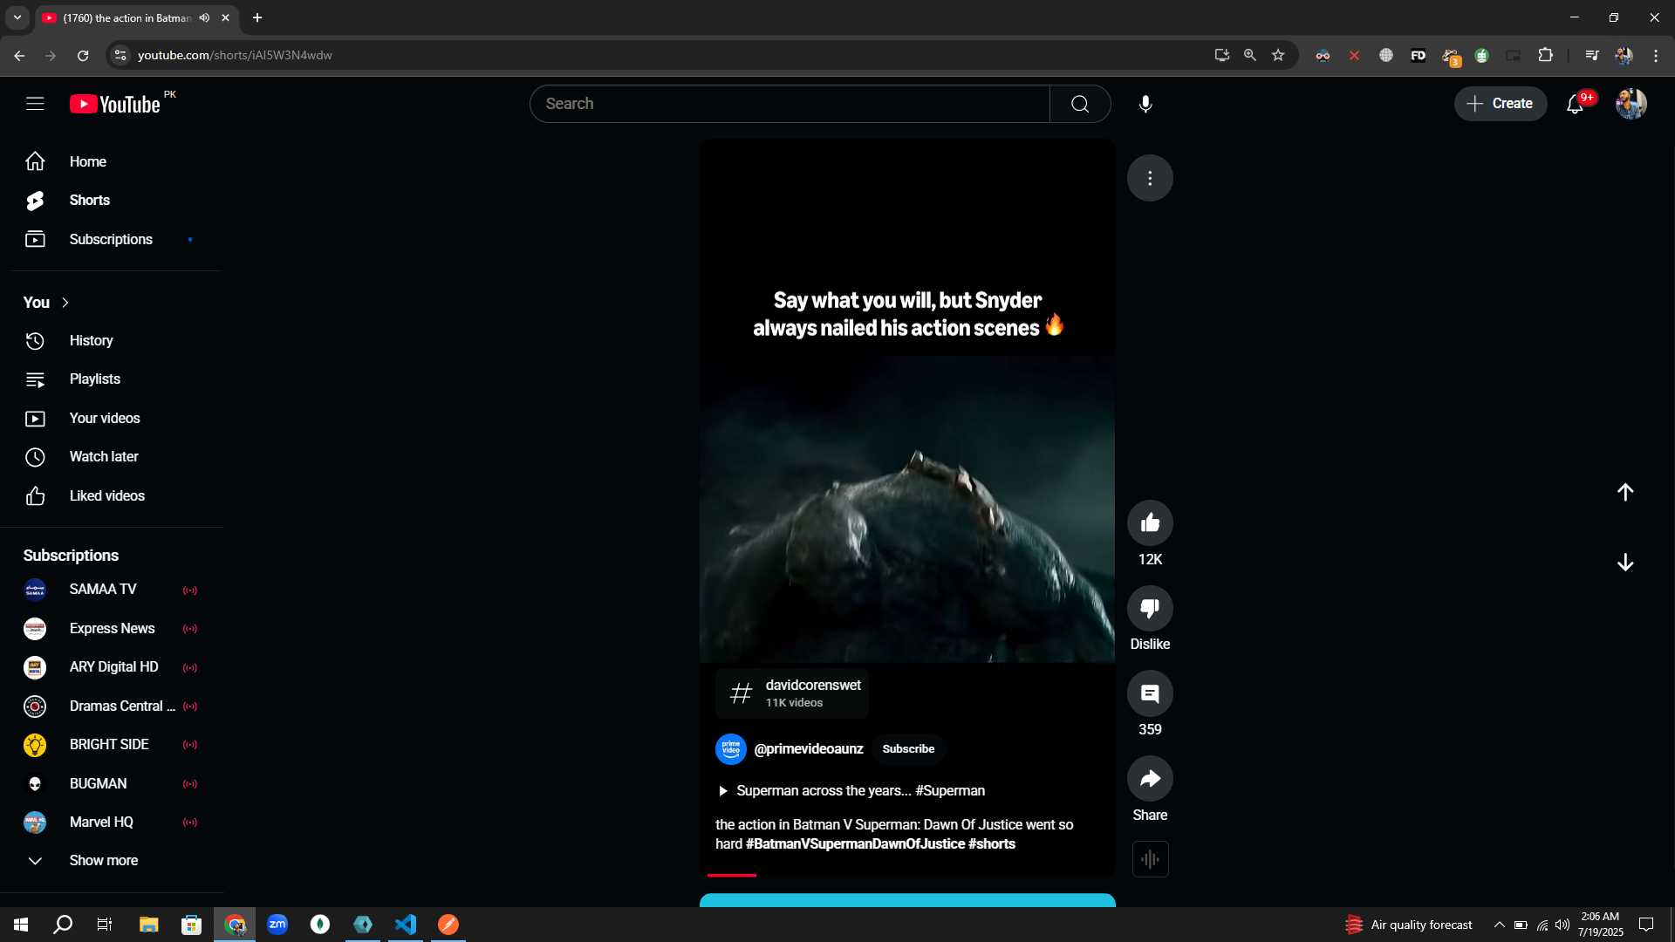Open Express News subscription

[x=112, y=629]
